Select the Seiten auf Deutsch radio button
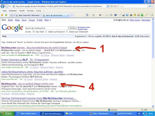The width and height of the screenshot is (155, 116). (x=46, y=32)
